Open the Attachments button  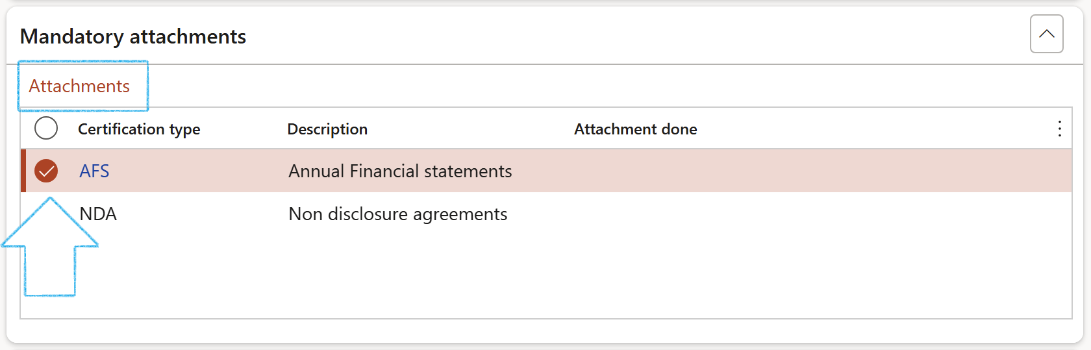tap(79, 86)
